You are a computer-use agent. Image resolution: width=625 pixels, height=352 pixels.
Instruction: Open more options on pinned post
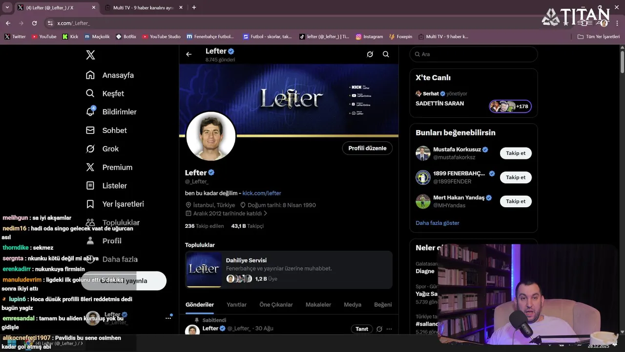click(x=389, y=329)
